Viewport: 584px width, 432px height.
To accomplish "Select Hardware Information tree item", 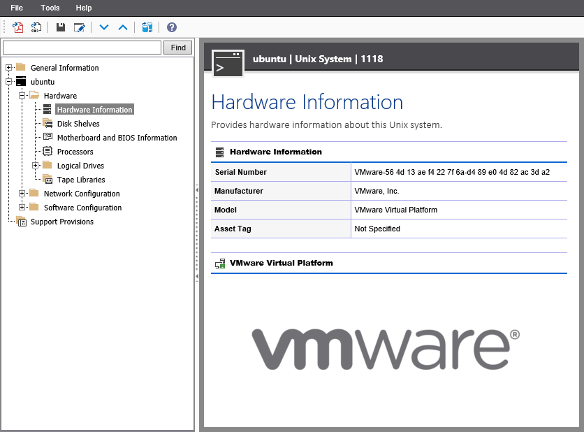I will tap(94, 110).
